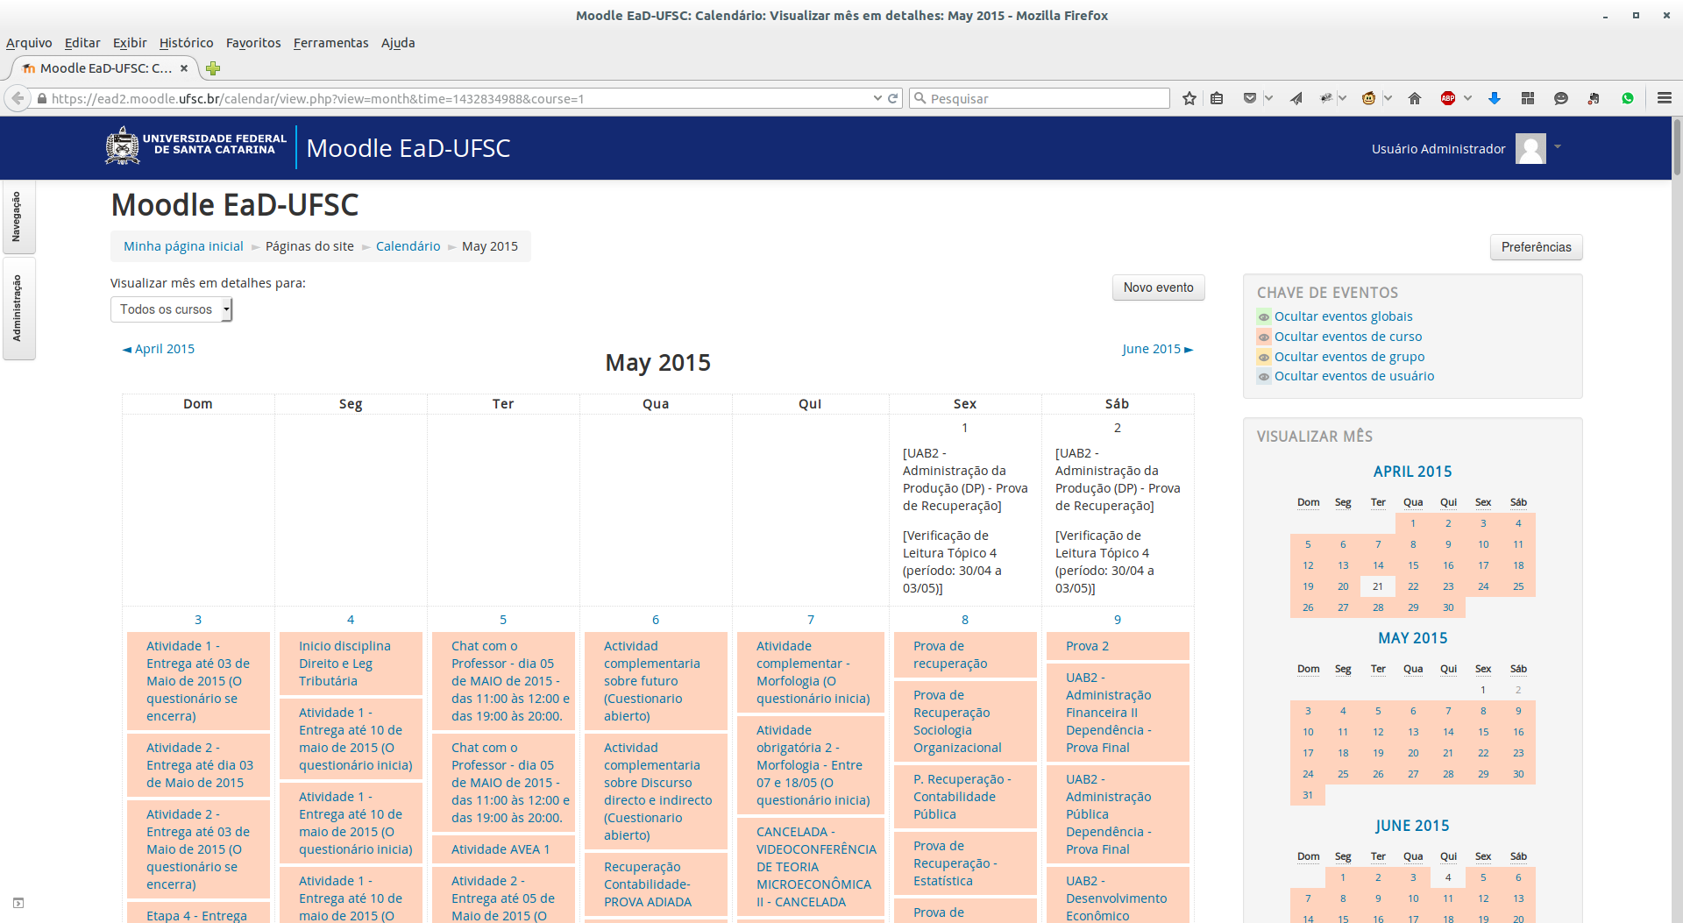Image resolution: width=1683 pixels, height=923 pixels.
Task: Open the downloads arrow icon
Action: [x=1495, y=98]
